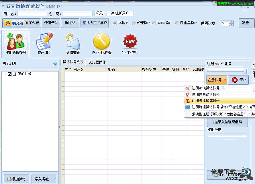Click the 录入验证码继续 button
Viewport: 255px width, 184px height.
pos(227,122)
